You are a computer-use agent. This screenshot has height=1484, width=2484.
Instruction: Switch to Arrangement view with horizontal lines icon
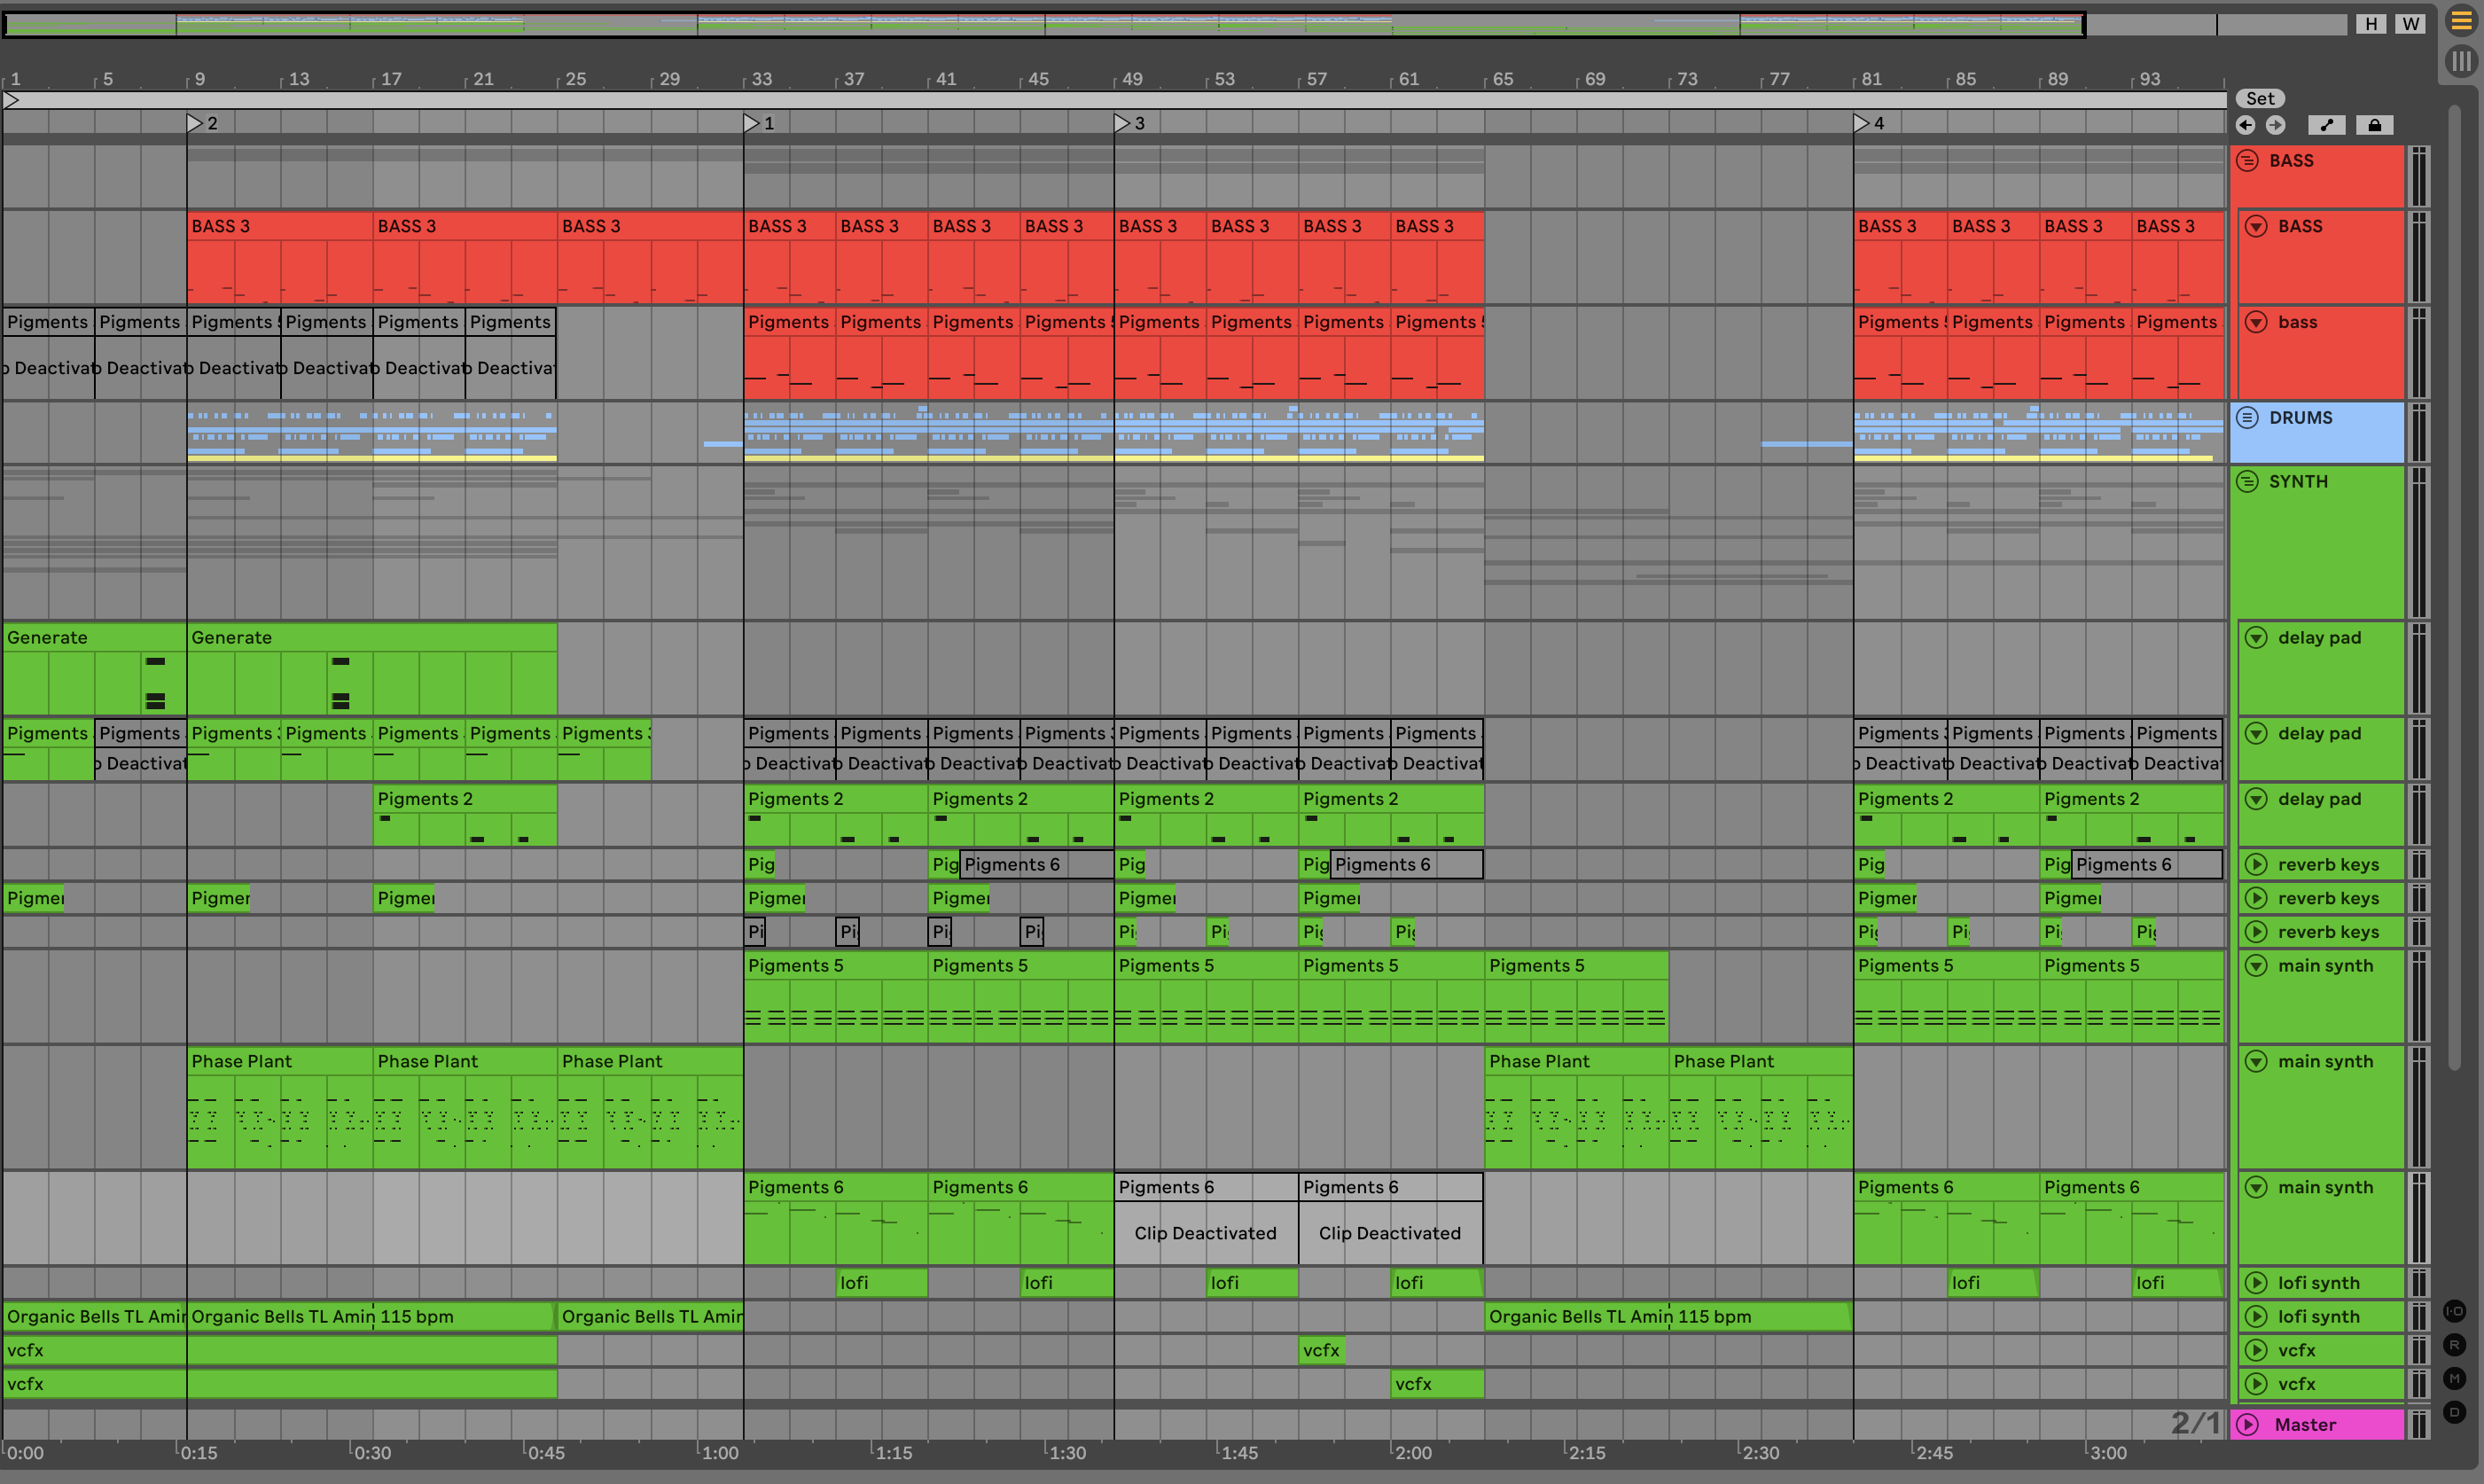tap(2461, 21)
